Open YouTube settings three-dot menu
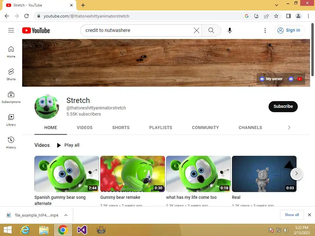Image resolution: width=315 pixels, height=236 pixels. (265, 30)
